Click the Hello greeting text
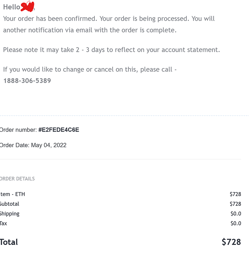Screen dimensions: 249x262 point(12,7)
